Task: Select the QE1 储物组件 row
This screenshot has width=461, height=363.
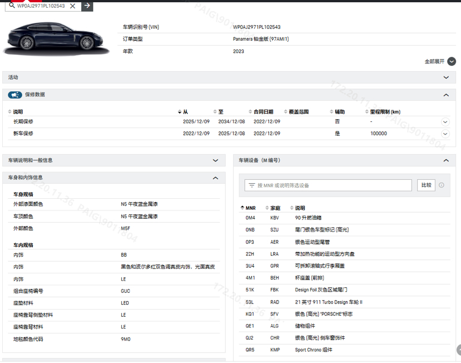Action: [345, 326]
